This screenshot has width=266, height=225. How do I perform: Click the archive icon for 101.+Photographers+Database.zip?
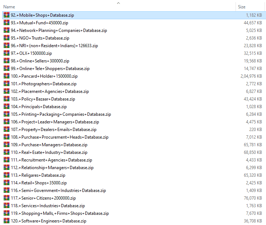7,84
